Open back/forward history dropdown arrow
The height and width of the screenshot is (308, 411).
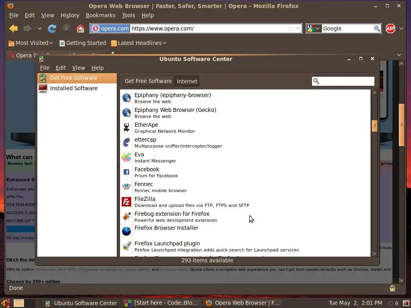point(40,28)
